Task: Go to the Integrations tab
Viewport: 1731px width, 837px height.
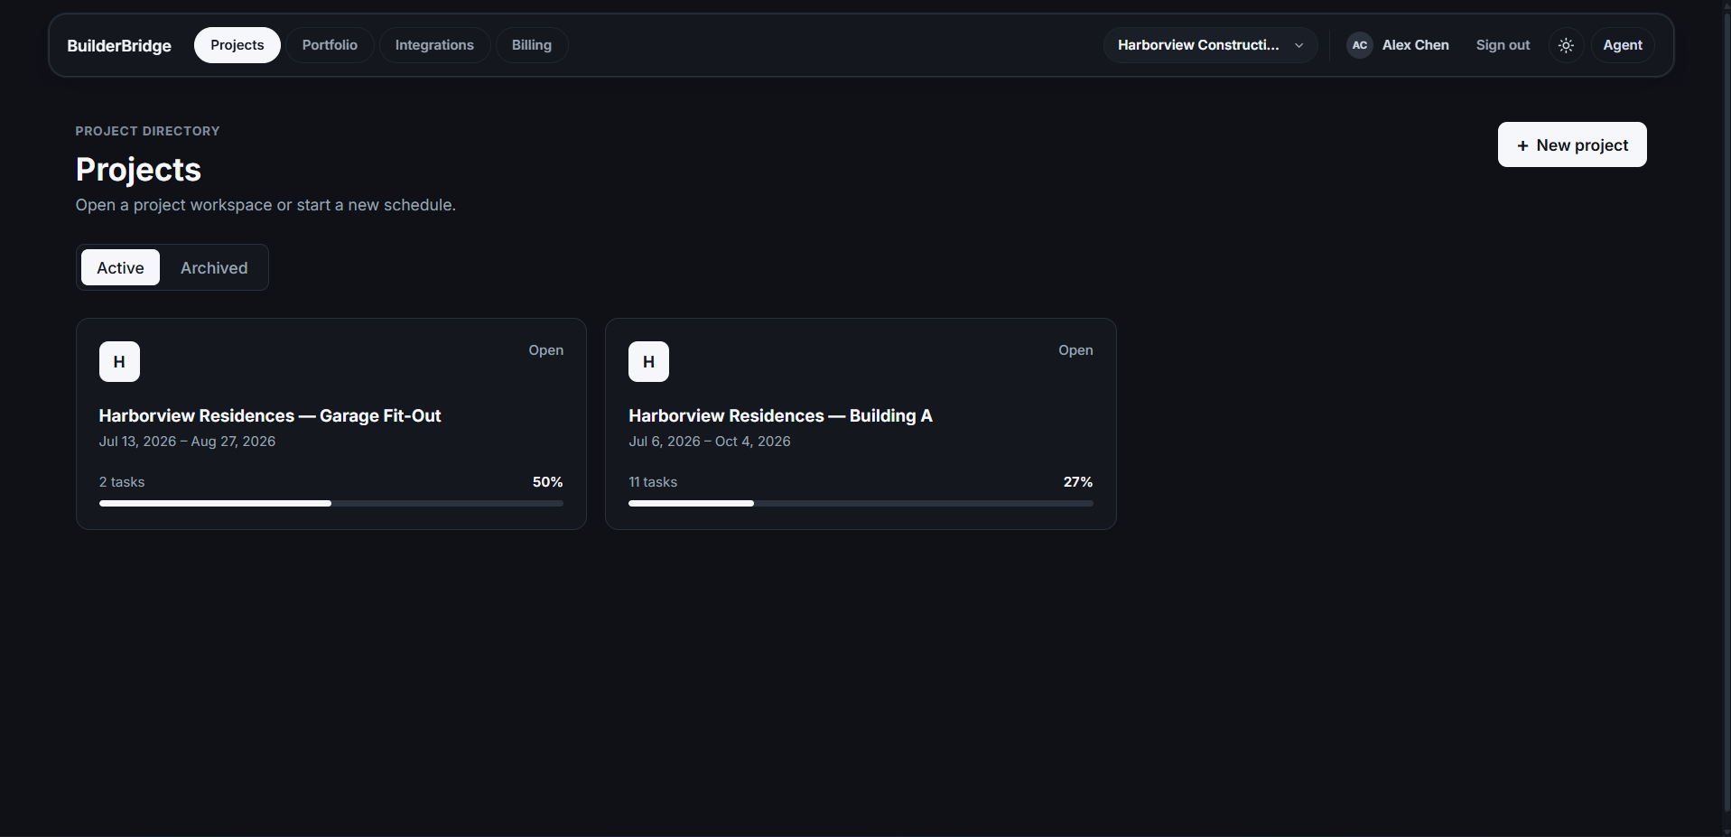Action: click(x=434, y=45)
